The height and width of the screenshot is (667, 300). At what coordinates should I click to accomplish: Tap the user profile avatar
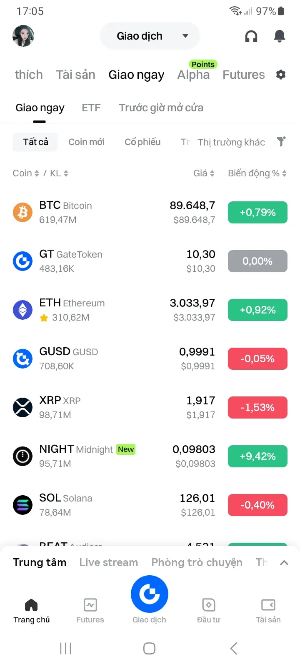coord(23,36)
